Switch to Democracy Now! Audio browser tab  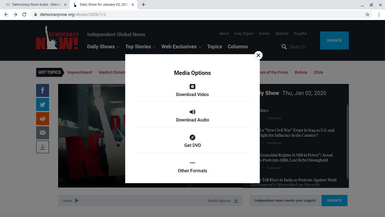[x=36, y=5]
